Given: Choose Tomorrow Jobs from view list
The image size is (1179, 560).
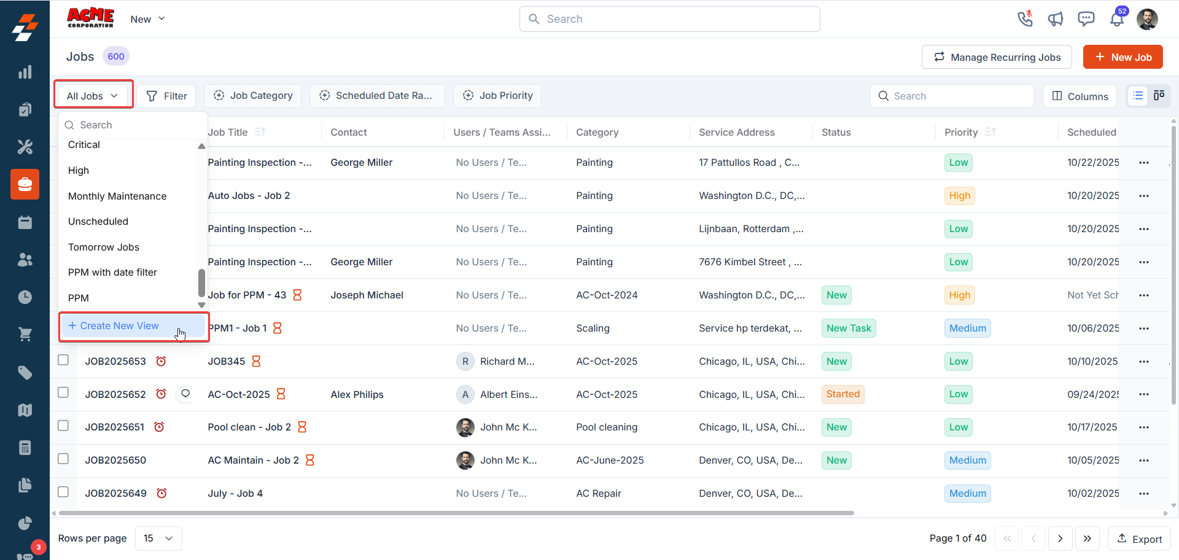Looking at the screenshot, I should 103,247.
